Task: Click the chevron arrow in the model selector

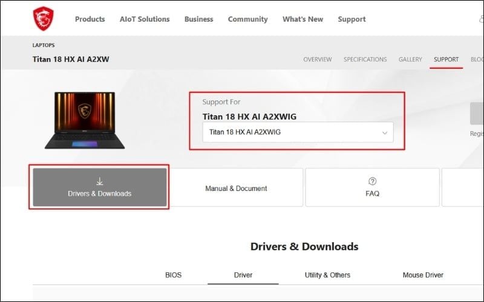Action: point(385,133)
